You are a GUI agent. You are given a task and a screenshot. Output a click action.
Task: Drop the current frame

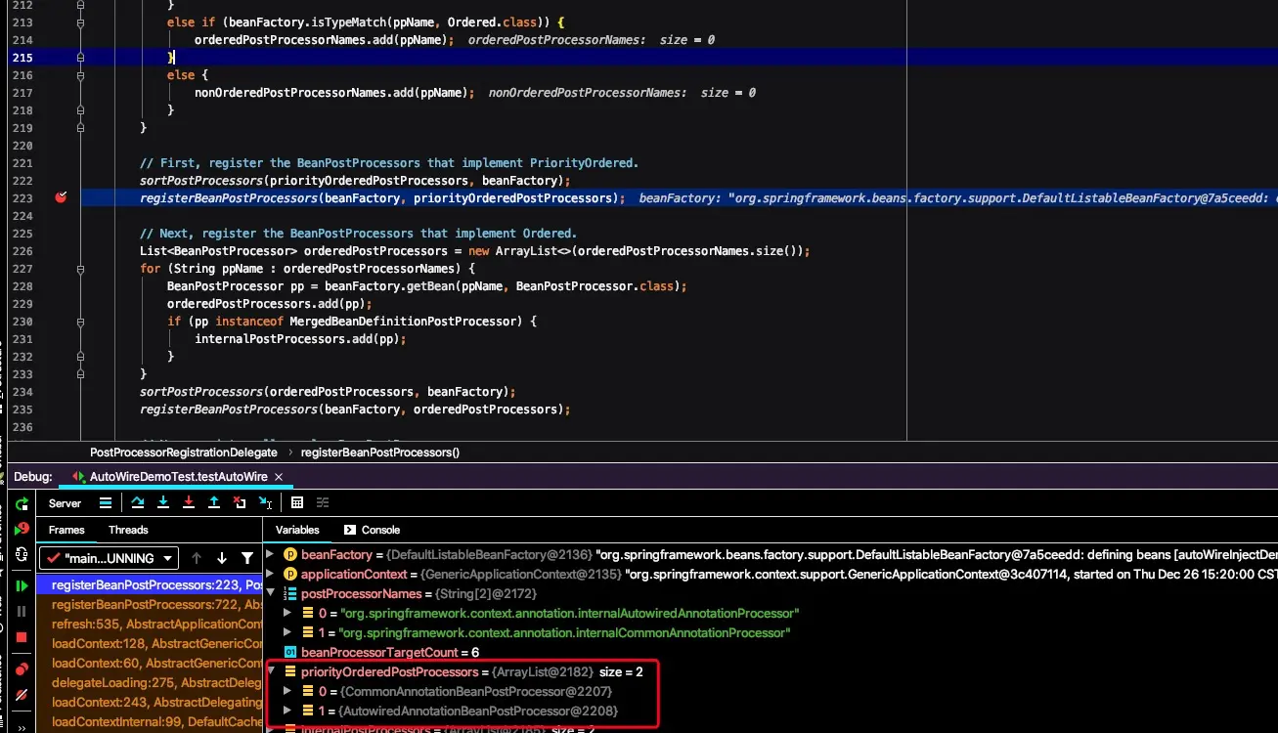(240, 502)
